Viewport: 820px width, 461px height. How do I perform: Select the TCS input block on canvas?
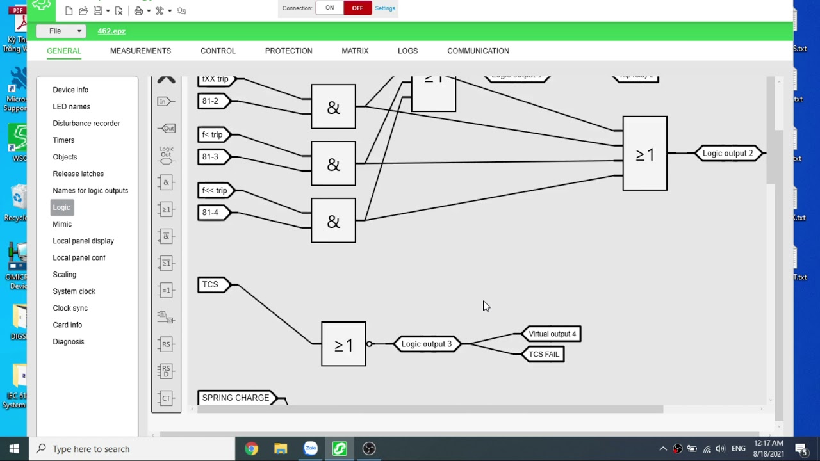(214, 285)
